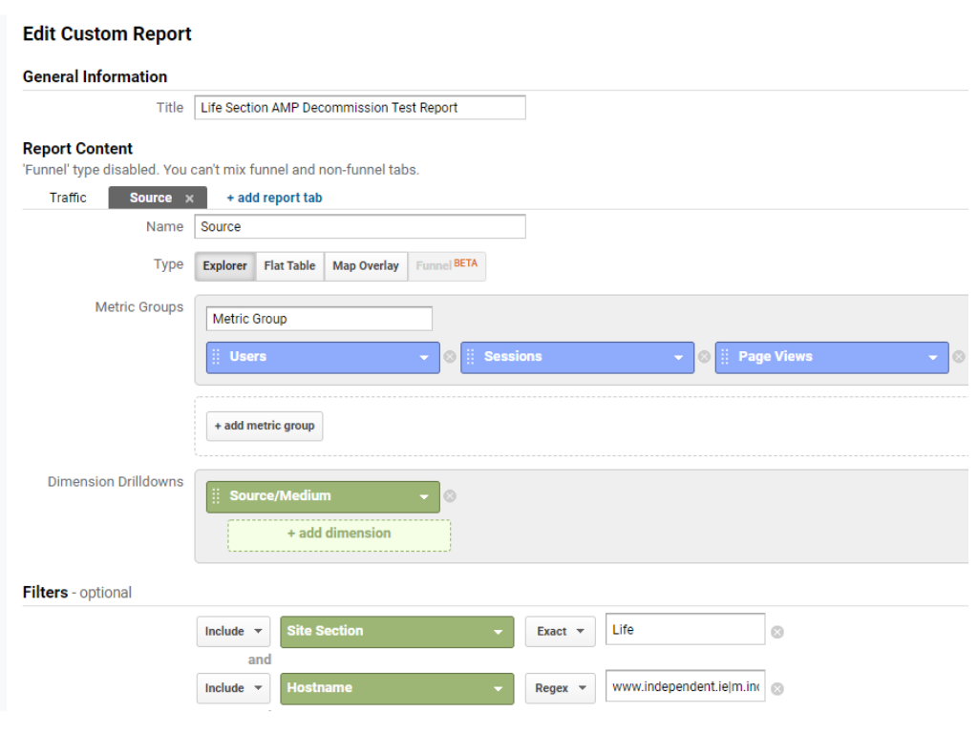Switch report type to Flat Table
Viewport: 978px width, 733px height.
click(x=289, y=265)
